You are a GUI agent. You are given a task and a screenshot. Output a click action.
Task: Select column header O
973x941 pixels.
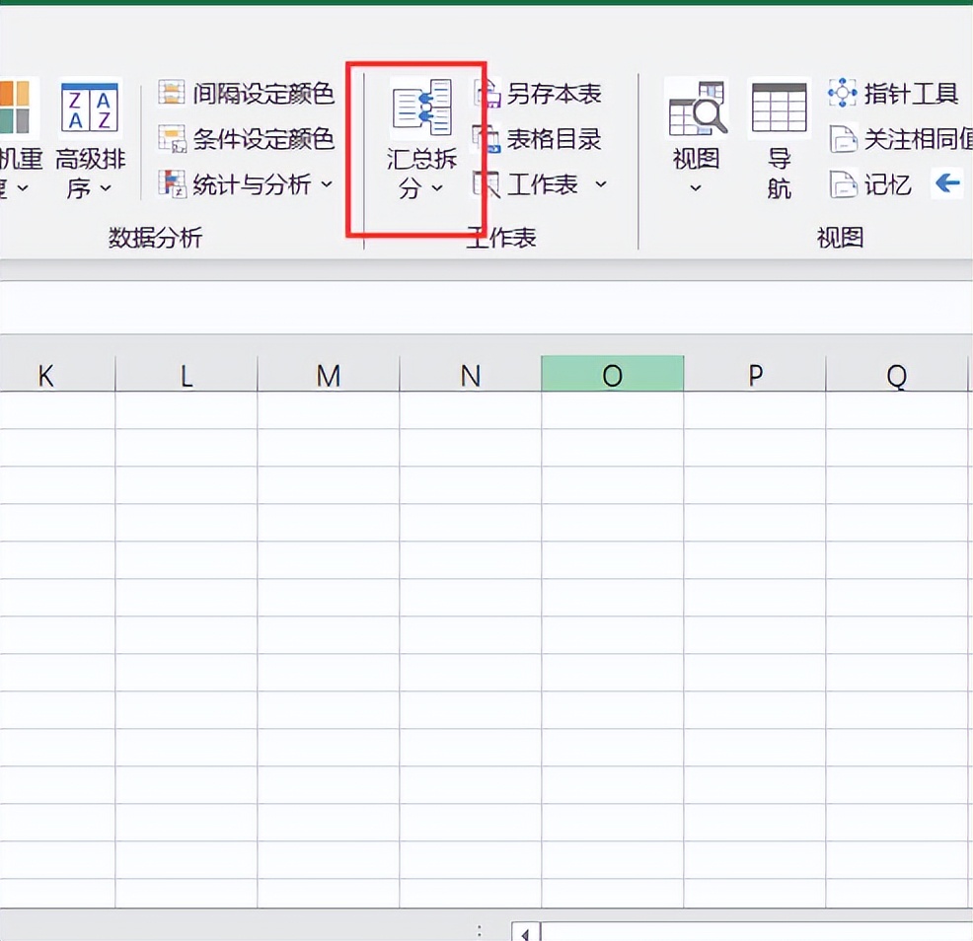coord(612,374)
